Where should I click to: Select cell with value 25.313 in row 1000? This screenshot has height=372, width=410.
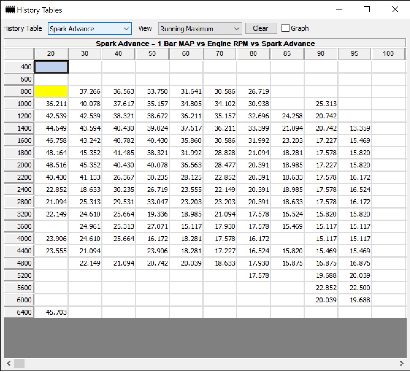[321, 104]
